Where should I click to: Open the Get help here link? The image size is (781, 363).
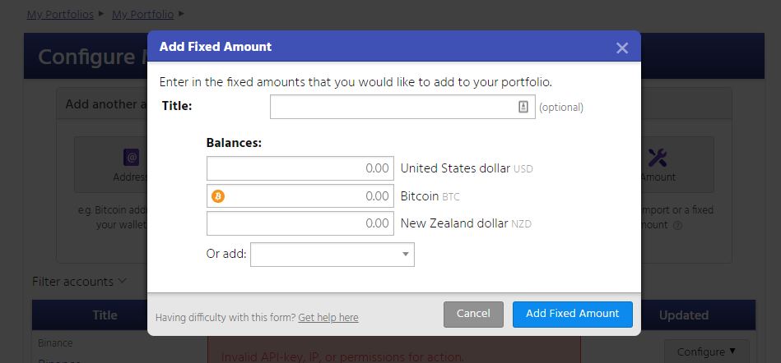[x=328, y=317]
